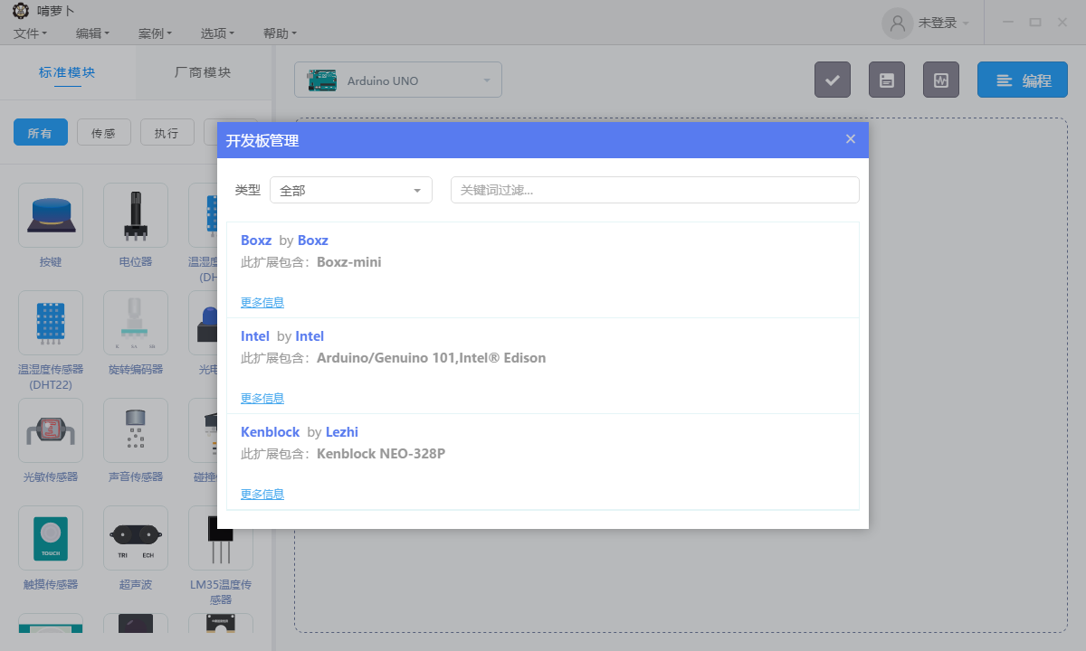
Task: Click the Kenblock NEO-328P board name
Action: tap(381, 454)
